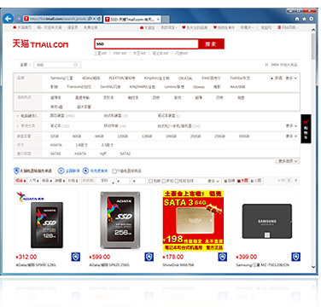This screenshot has height=307, width=321.
Task: Click the Tmall logo
Action: click(40, 44)
